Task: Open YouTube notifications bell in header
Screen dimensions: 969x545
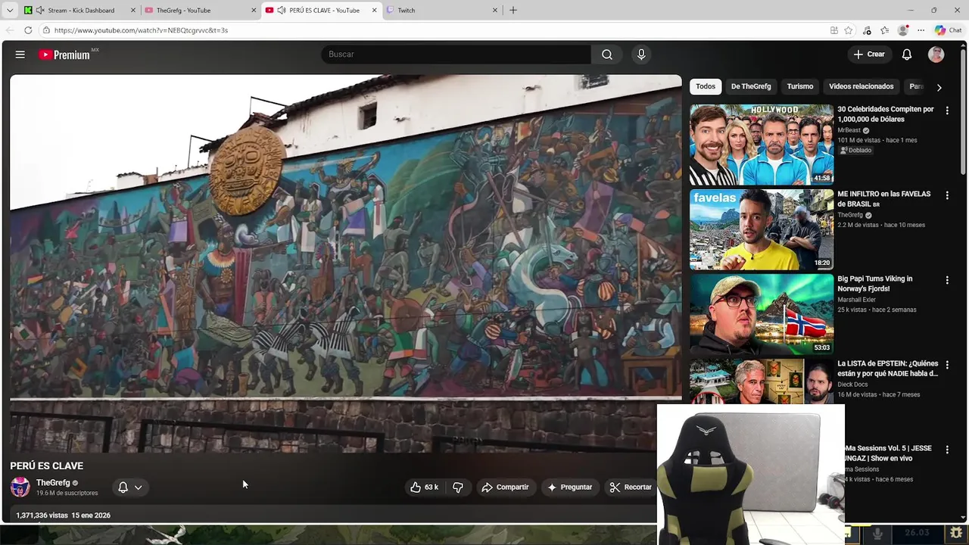Action: (x=907, y=54)
